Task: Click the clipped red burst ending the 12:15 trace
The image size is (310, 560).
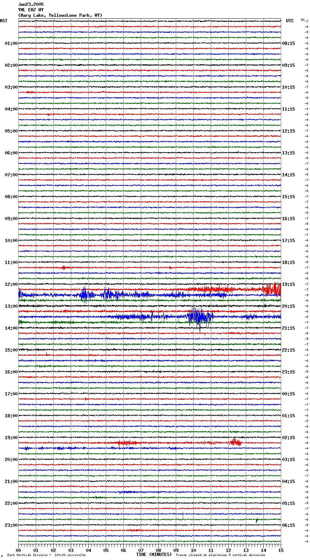Action: (272, 289)
